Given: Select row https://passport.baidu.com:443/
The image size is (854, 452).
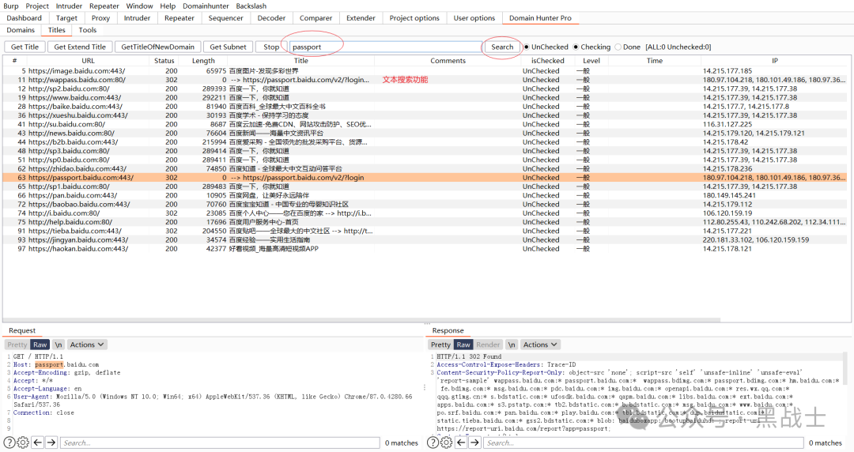Looking at the screenshot, I should point(425,178).
